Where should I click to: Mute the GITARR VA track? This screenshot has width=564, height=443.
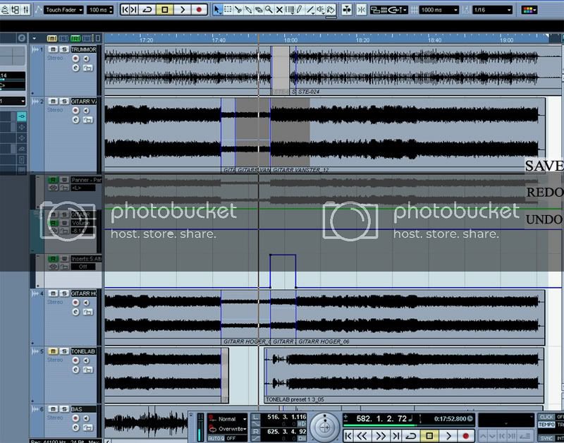pyautogui.click(x=53, y=102)
